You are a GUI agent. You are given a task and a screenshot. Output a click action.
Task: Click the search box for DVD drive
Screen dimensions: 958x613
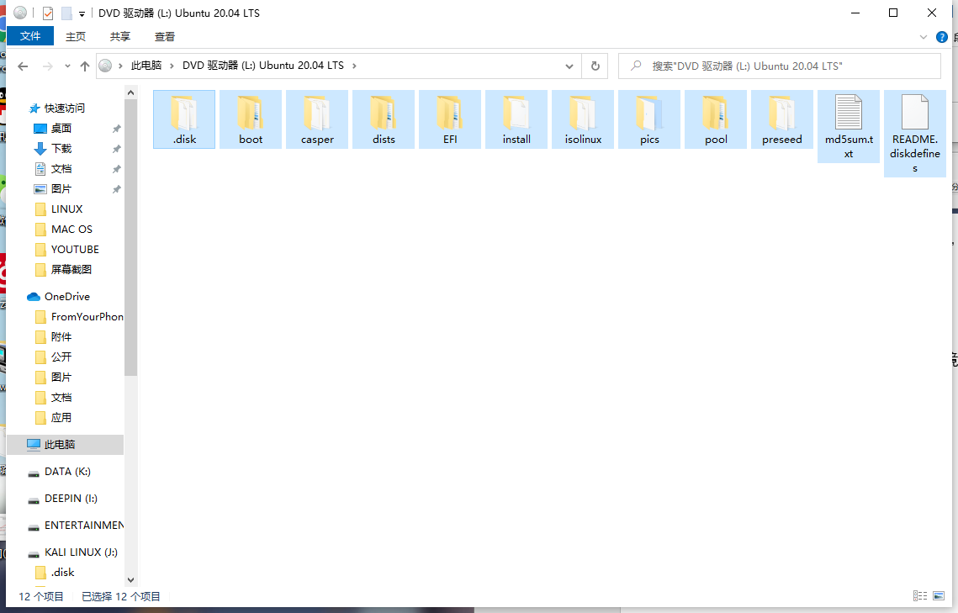pos(780,66)
